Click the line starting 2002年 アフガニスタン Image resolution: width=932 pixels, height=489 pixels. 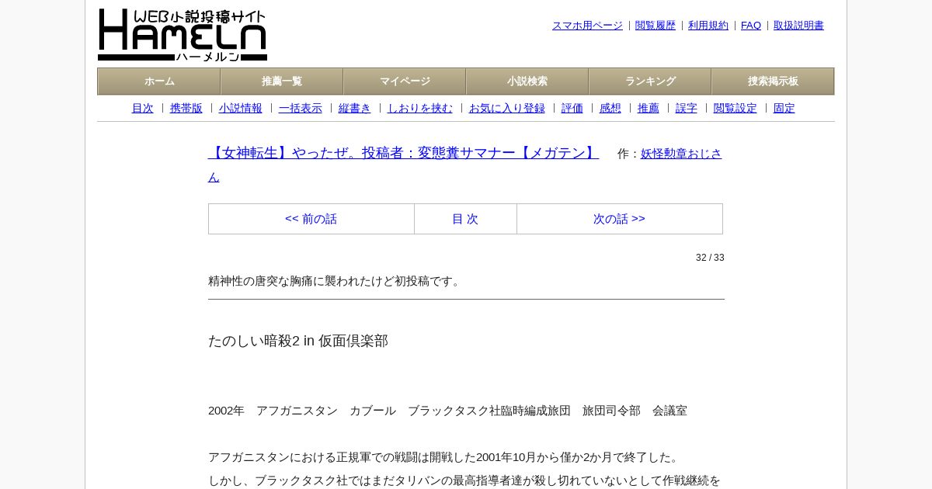(x=447, y=411)
